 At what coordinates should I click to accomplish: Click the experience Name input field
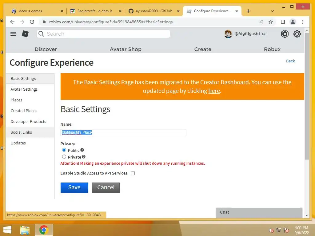123,132
